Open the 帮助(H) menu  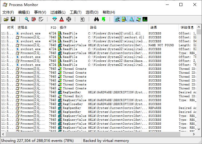coord(109,12)
